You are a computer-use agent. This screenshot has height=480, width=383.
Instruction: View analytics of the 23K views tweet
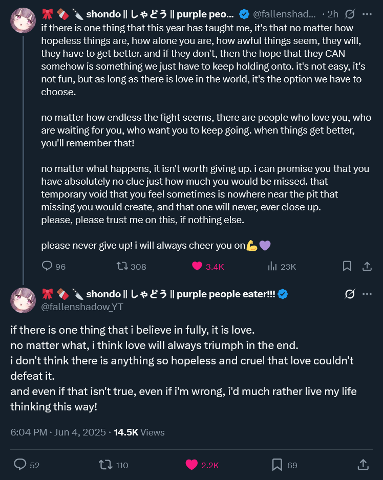272,266
